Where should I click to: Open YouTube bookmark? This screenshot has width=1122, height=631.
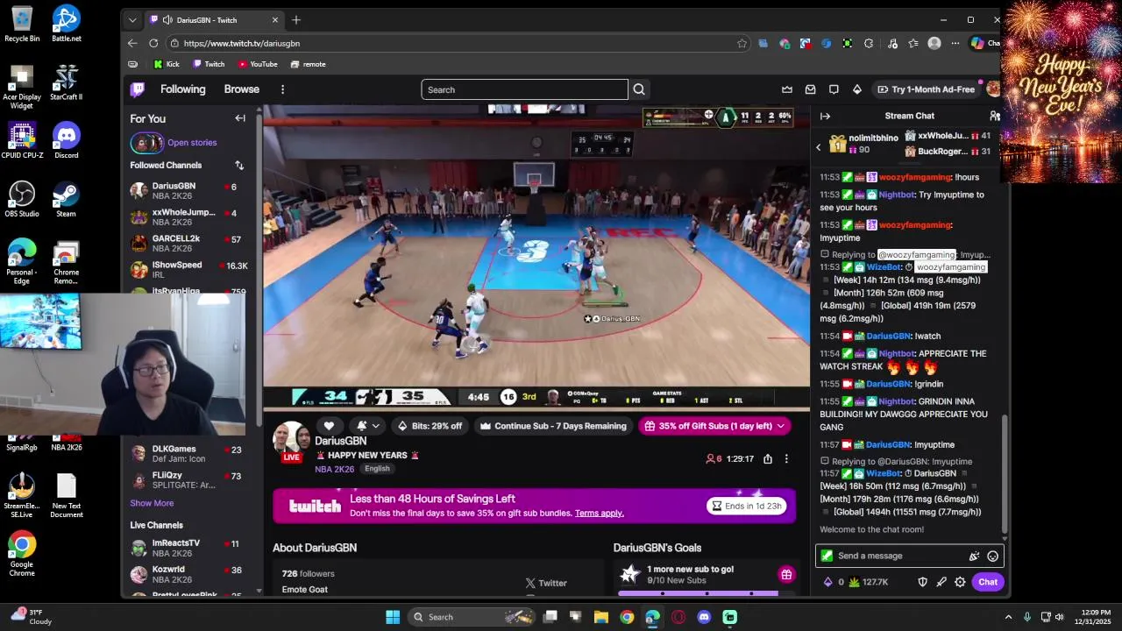tap(257, 64)
